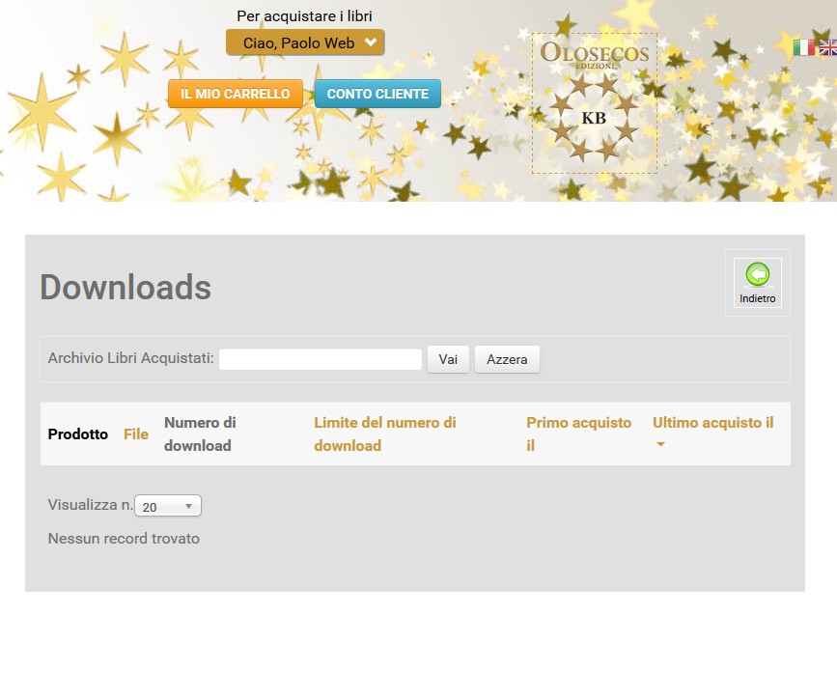Open the 'Ciao, Paolo Web' user dropdown

[305, 42]
